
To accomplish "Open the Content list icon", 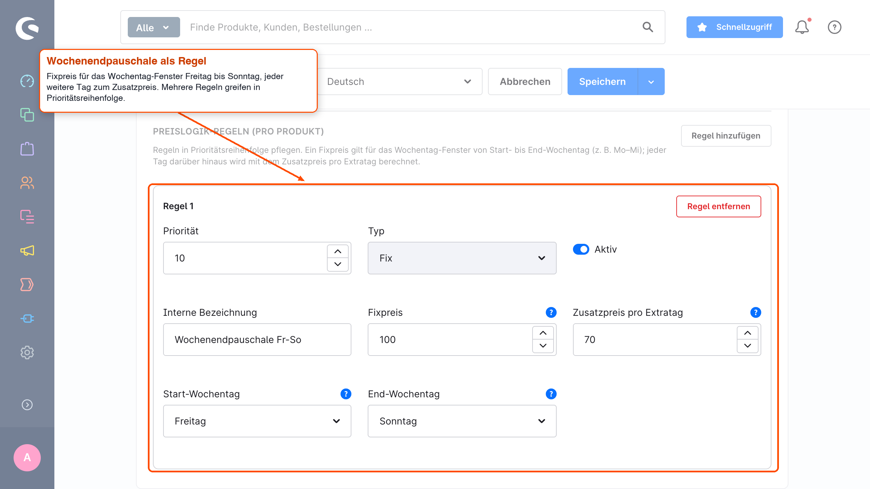I will click(27, 217).
